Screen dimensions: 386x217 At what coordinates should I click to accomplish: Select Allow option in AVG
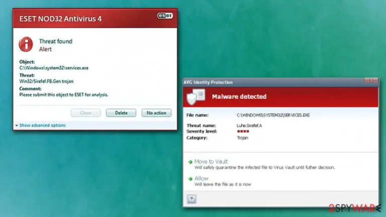point(202,178)
